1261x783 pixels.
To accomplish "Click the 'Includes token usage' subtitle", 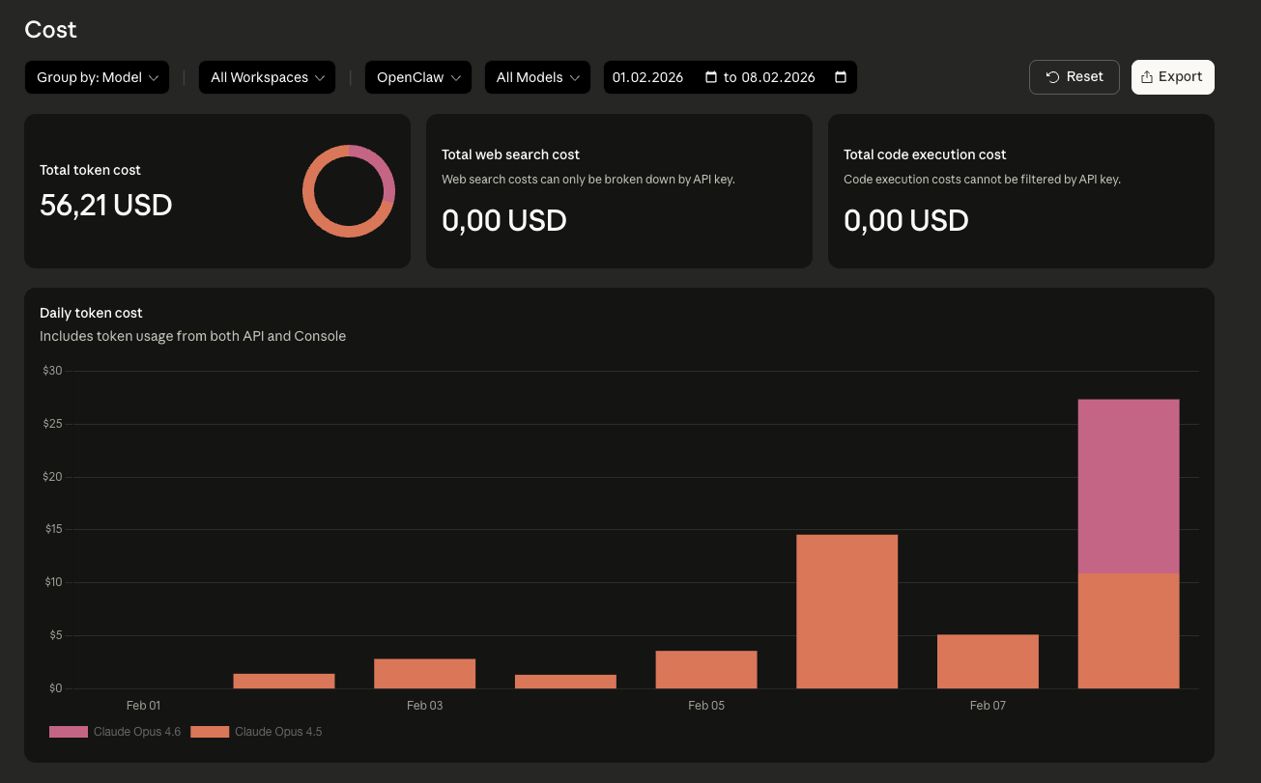I will tap(193, 336).
